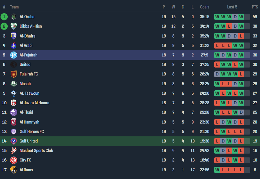The image size is (260, 179).
Task: Click the Masfoot Sports Club crest
Action: point(14,151)
